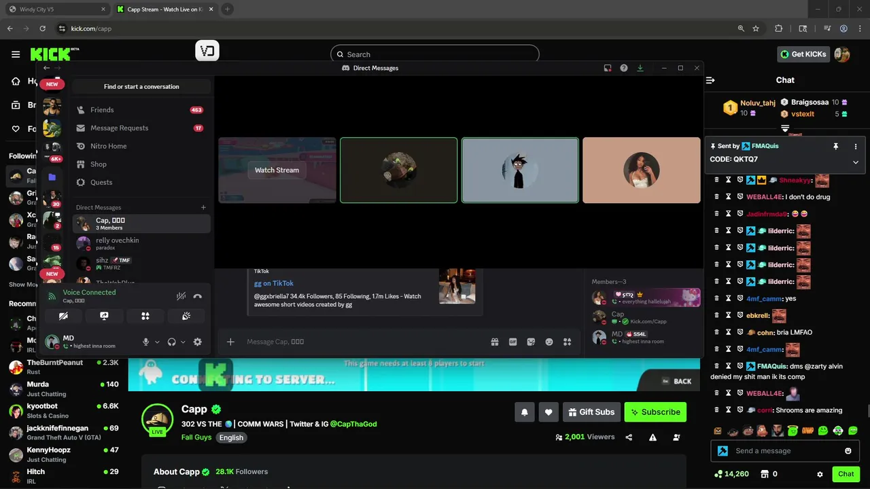Share the Capp stream

pyautogui.click(x=629, y=437)
